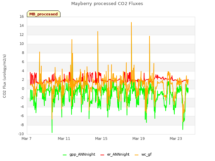
Task: Click the y-axis value -10
Action: (x=21, y=134)
